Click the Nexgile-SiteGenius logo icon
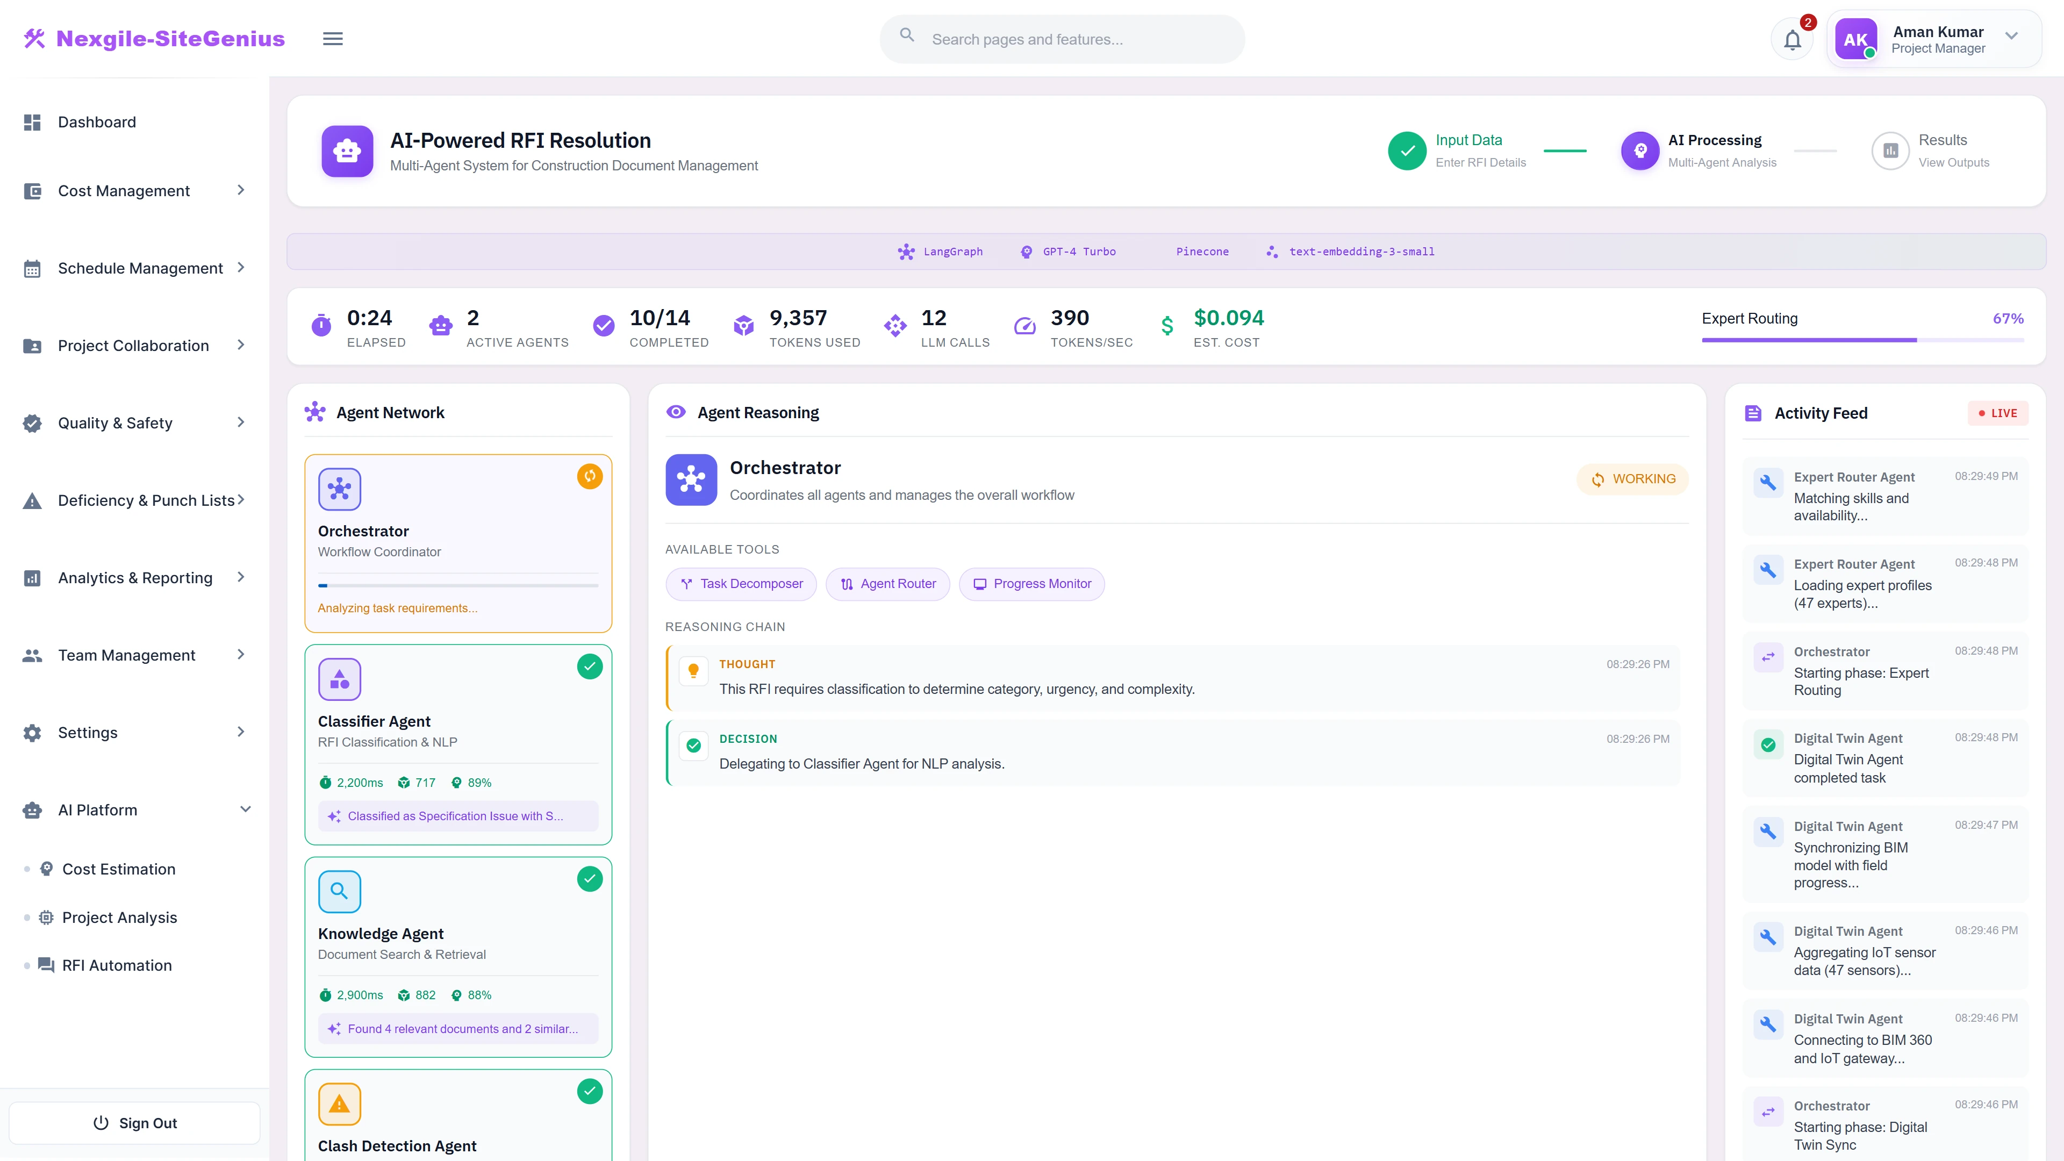 (34, 38)
